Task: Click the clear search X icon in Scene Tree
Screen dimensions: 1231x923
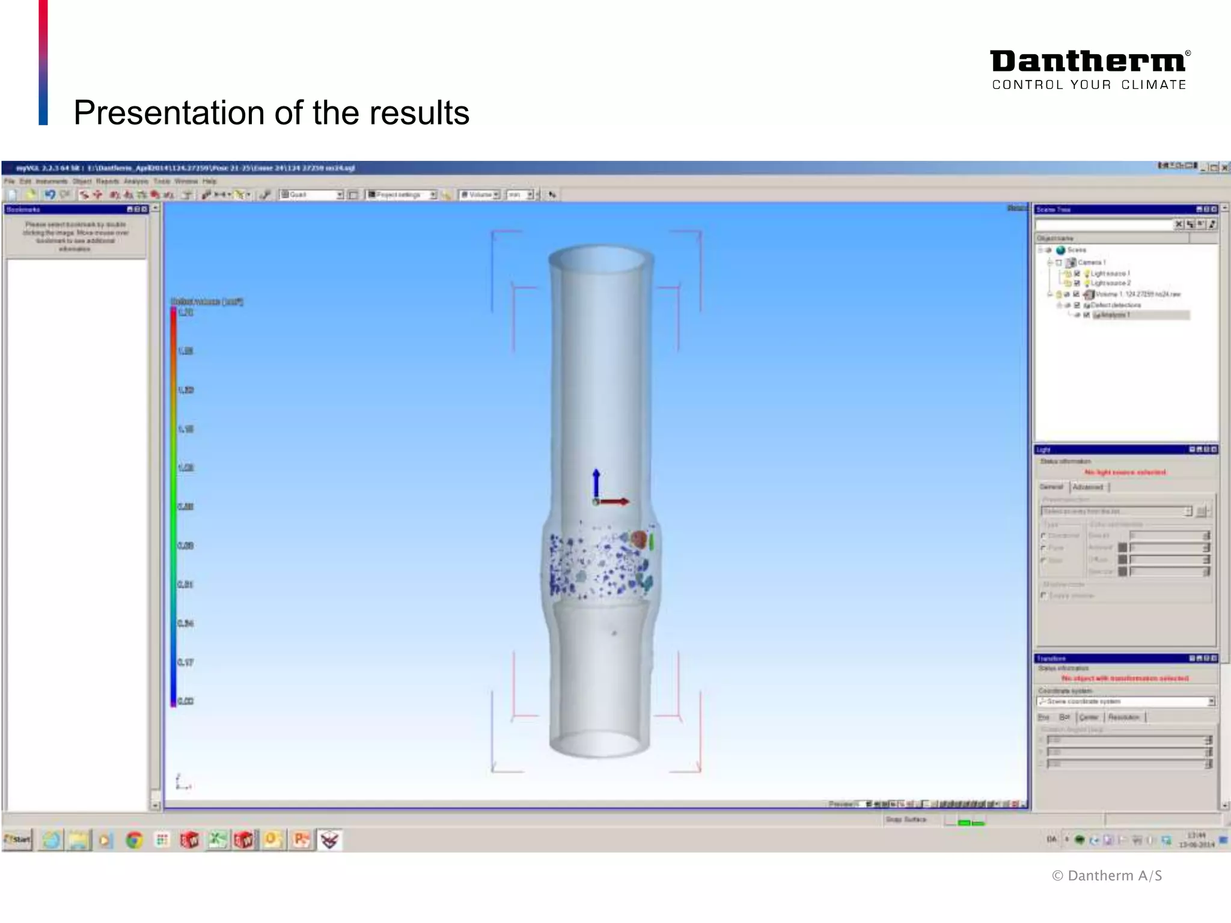Action: point(1179,224)
